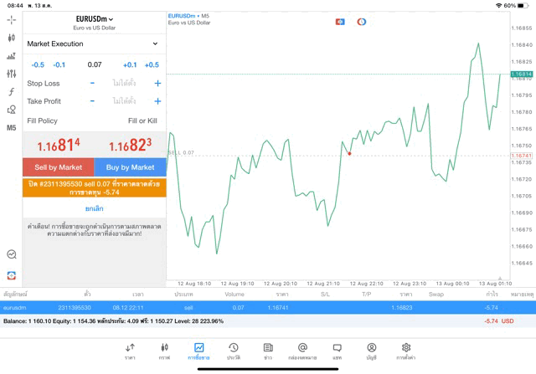Change the M5 timeframe in sidebar
The width and height of the screenshot is (536, 374).
pyautogui.click(x=11, y=128)
